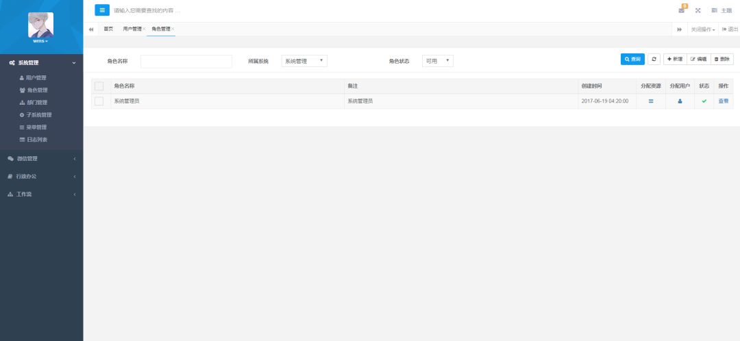Open 用户管理 in the sidebar
Viewport: 740px width, 341px height.
[x=36, y=78]
